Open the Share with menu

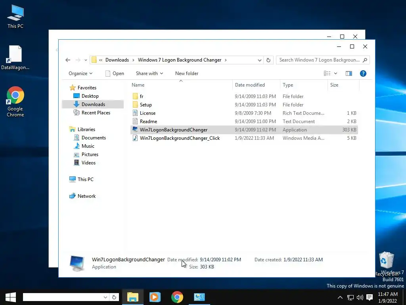pos(149,73)
